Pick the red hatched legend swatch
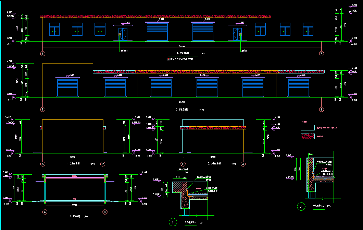The width and height of the screenshot is (363, 230). coord(307,136)
